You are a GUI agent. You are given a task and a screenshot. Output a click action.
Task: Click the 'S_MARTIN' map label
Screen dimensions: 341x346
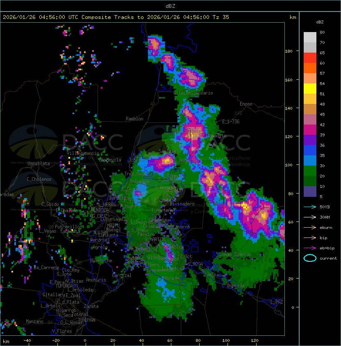coord(155,239)
